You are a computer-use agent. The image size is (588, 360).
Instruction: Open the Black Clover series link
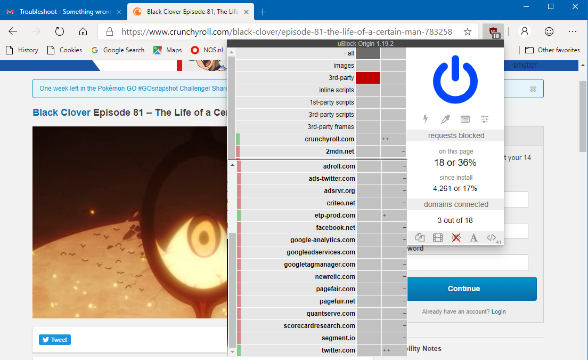click(x=61, y=113)
